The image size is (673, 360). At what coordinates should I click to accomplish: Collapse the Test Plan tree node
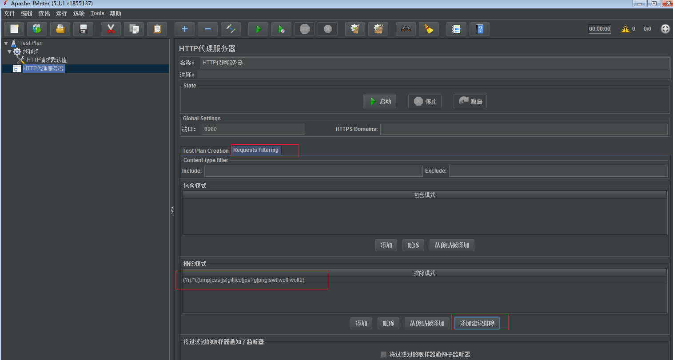(6, 43)
